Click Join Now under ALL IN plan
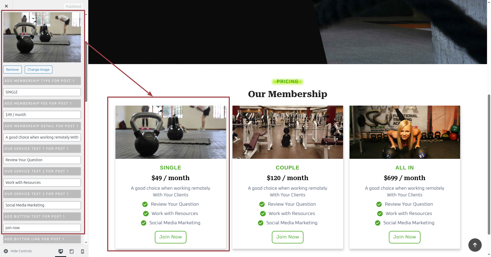This screenshot has height=257, width=491. coord(405,237)
